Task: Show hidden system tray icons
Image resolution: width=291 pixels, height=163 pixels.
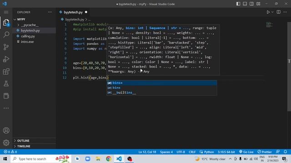Action: coord(230,159)
